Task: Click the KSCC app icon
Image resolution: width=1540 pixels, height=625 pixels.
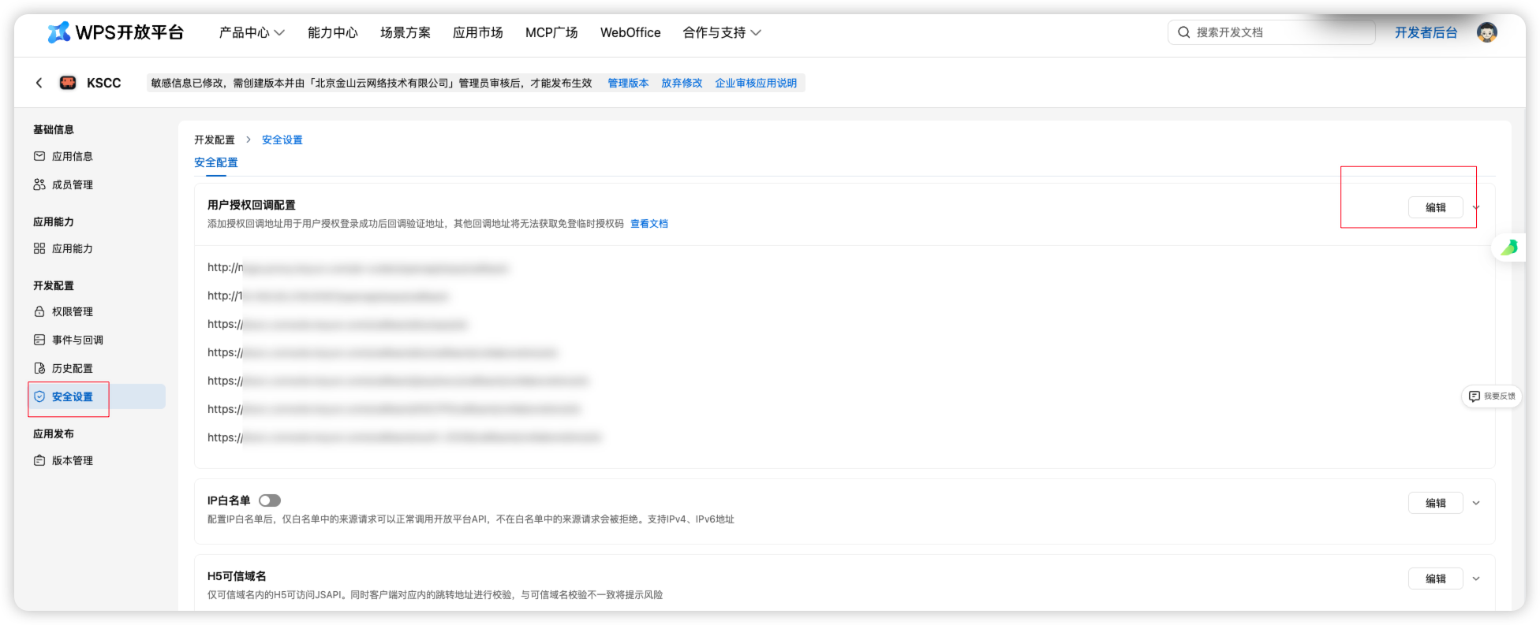Action: click(x=68, y=83)
